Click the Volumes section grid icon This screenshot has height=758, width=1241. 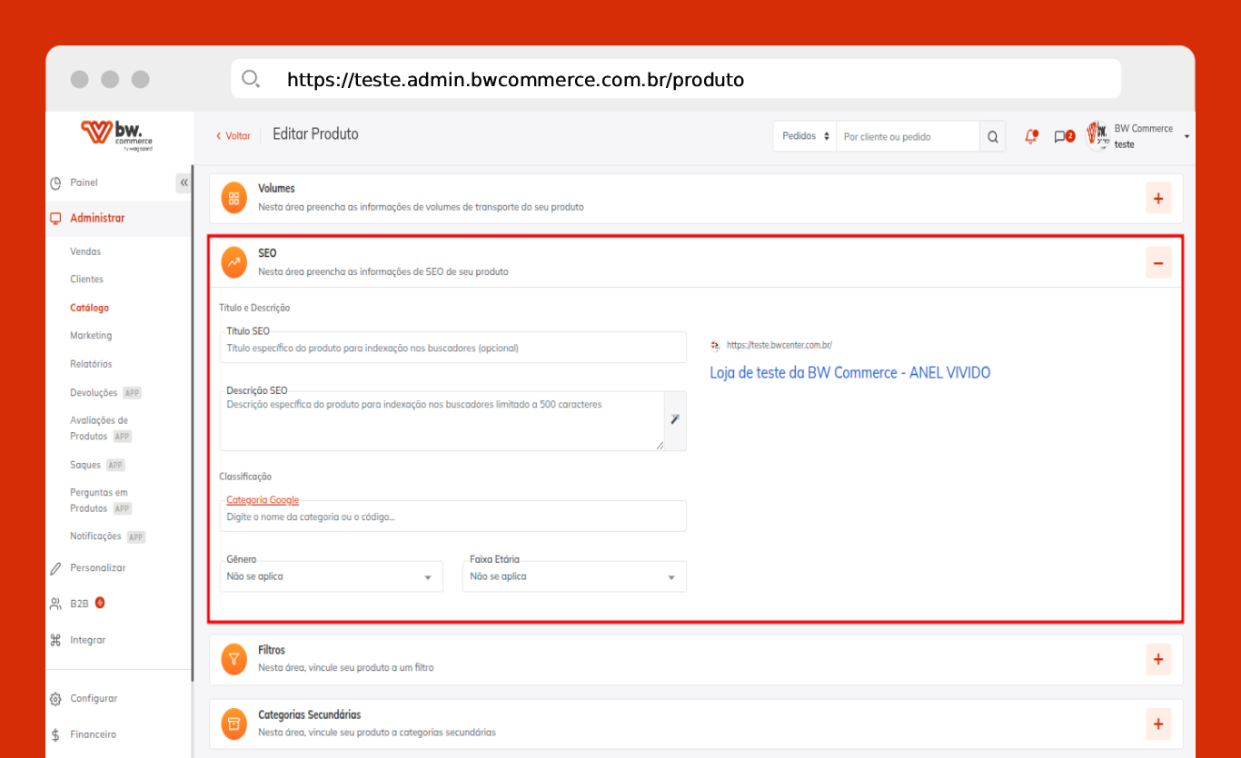coord(234,198)
